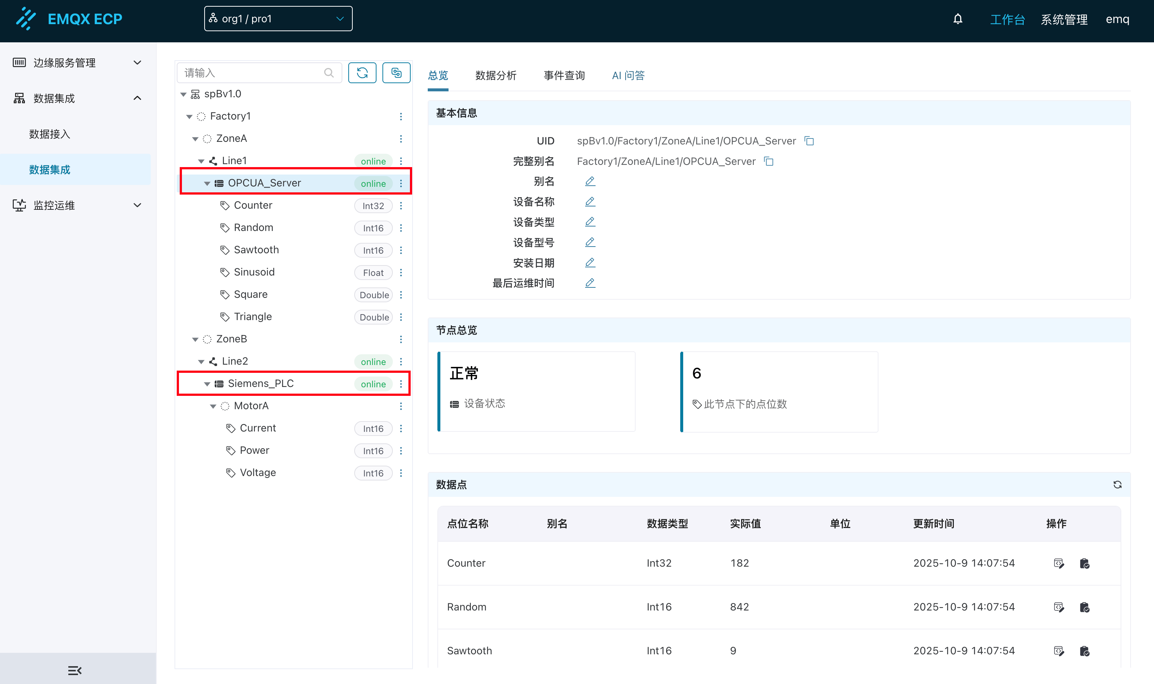Click edit icon in Counter row actions
Screen dimensions: 1154x684
[1059, 563]
